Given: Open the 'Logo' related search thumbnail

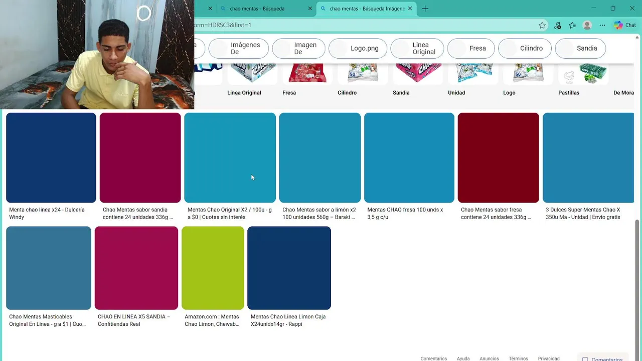Looking at the screenshot, I should click(528, 73).
